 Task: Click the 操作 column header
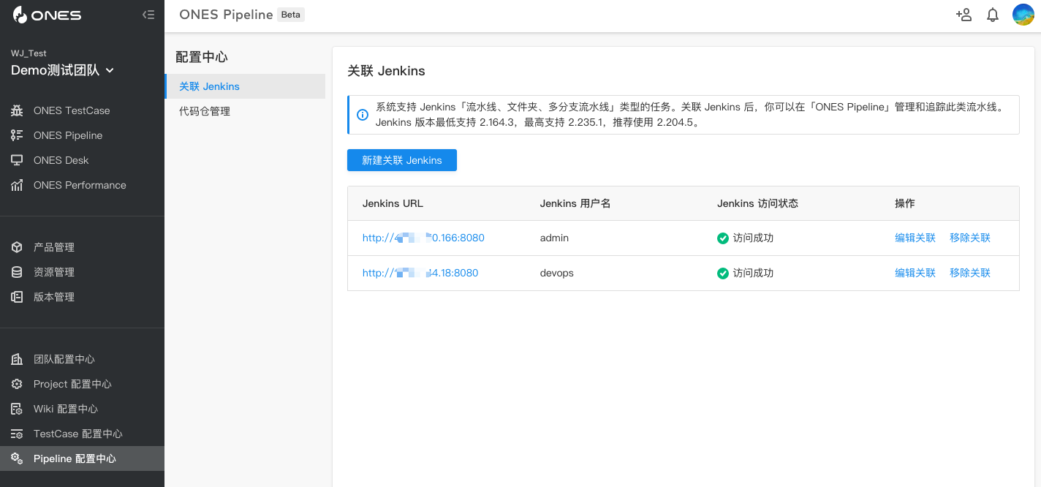tap(905, 203)
